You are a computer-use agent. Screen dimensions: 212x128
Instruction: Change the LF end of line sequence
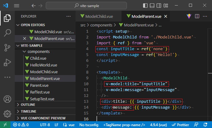tap(57, 125)
